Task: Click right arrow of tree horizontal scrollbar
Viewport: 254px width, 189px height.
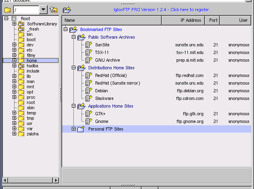Action: [x=56, y=180]
